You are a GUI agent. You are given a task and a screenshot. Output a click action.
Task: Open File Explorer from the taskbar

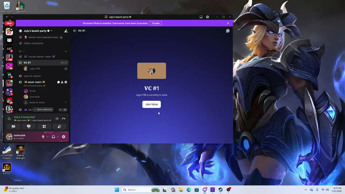[181, 190]
